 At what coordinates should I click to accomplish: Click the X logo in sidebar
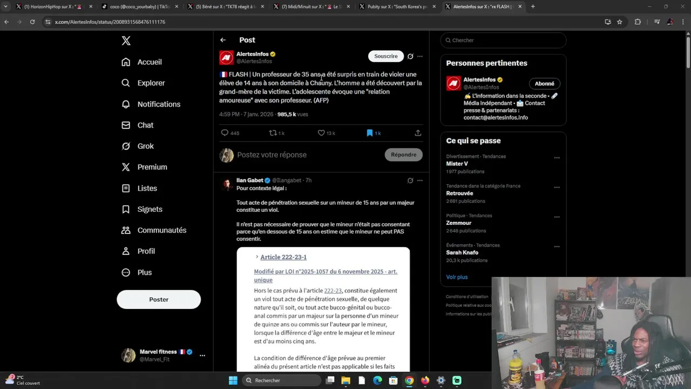click(x=126, y=41)
